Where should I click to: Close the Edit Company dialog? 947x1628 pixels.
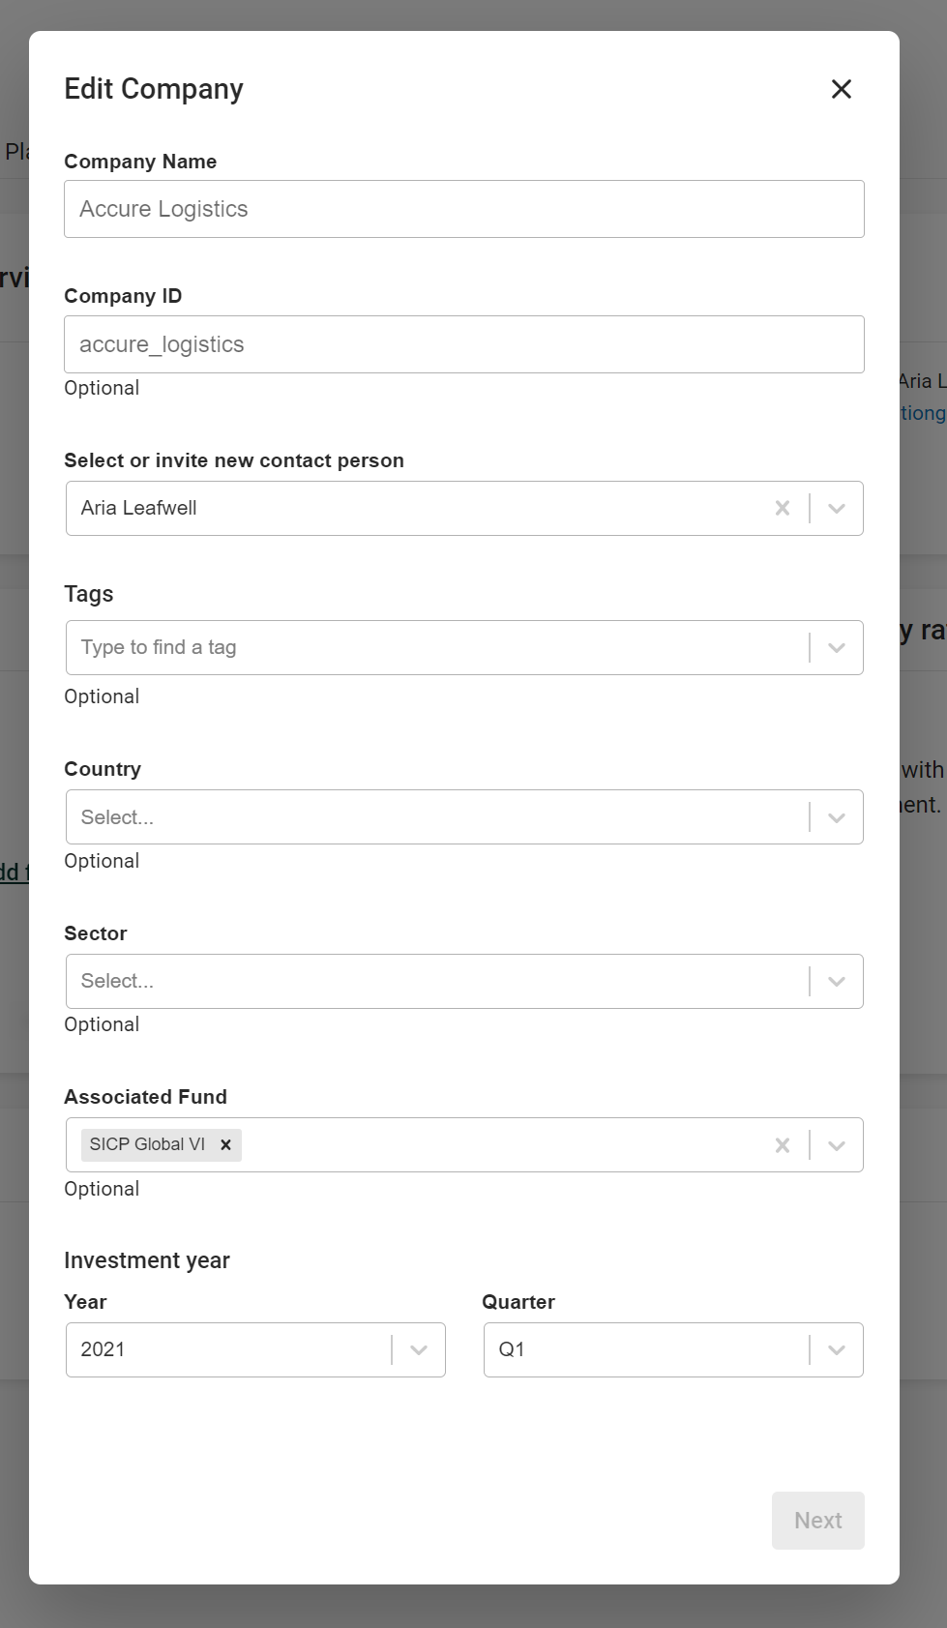coord(842,89)
